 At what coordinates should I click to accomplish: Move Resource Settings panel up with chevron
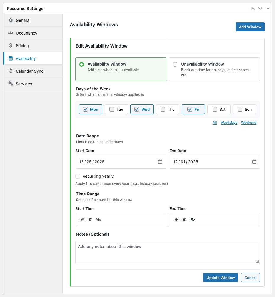[x=253, y=9]
